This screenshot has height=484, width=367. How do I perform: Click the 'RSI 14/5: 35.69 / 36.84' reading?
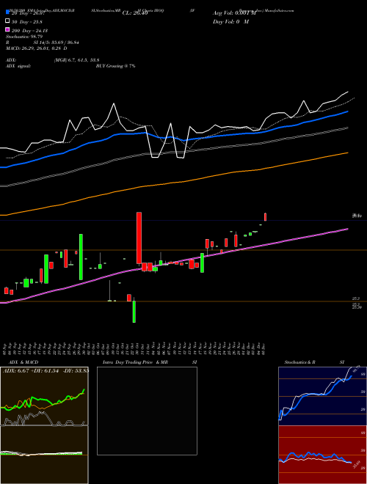coord(43,43)
